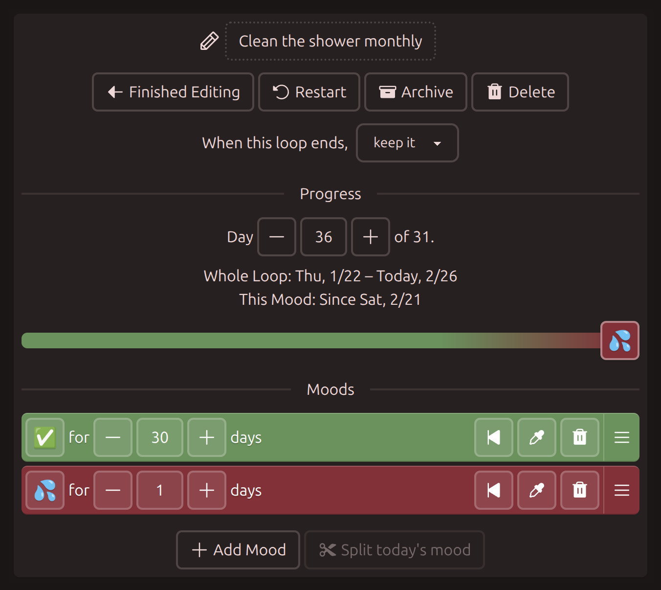Grab the red mood reorder handle

coord(622,490)
